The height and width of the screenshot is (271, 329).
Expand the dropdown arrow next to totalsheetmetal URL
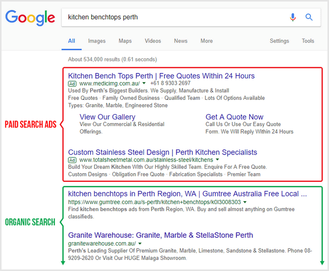[x=217, y=160]
